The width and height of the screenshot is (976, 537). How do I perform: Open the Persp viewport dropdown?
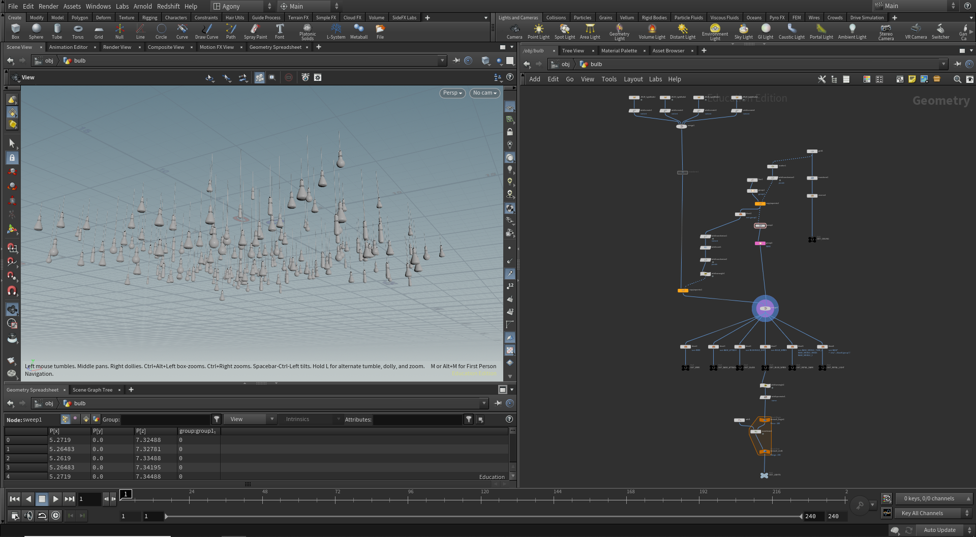click(452, 93)
